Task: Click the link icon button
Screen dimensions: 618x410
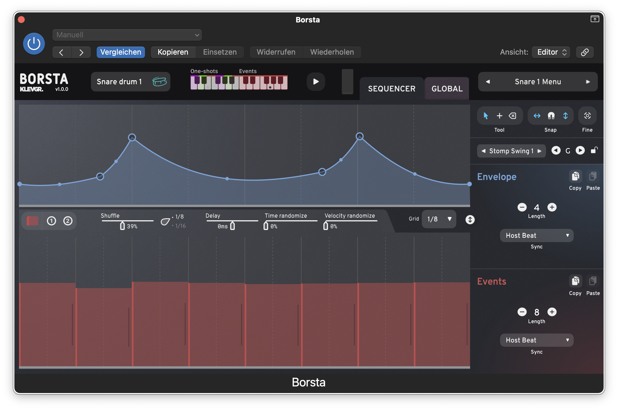Action: 585,52
